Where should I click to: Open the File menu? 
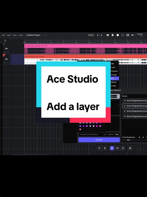click(x=4, y=35)
